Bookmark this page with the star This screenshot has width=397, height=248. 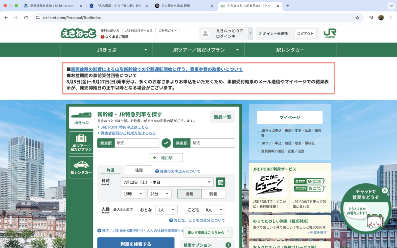(x=357, y=18)
